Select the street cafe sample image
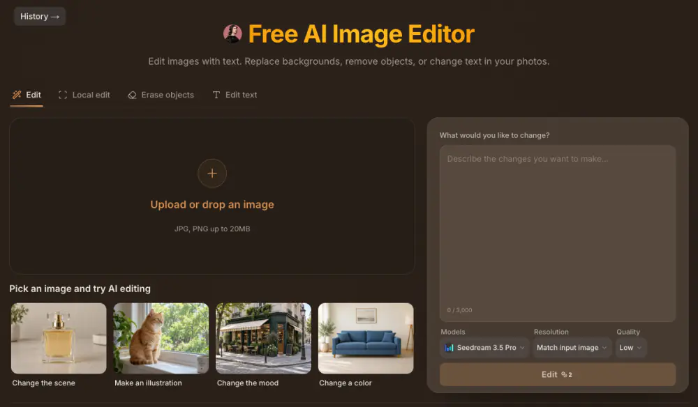The height and width of the screenshot is (407, 698). coord(264,339)
